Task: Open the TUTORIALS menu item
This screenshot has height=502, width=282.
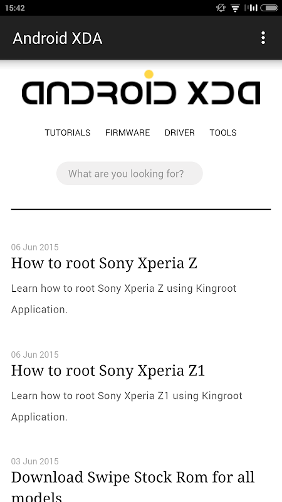Action: 68,132
